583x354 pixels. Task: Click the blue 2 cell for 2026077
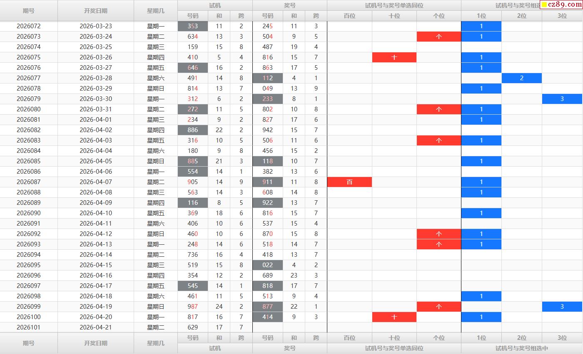point(521,78)
